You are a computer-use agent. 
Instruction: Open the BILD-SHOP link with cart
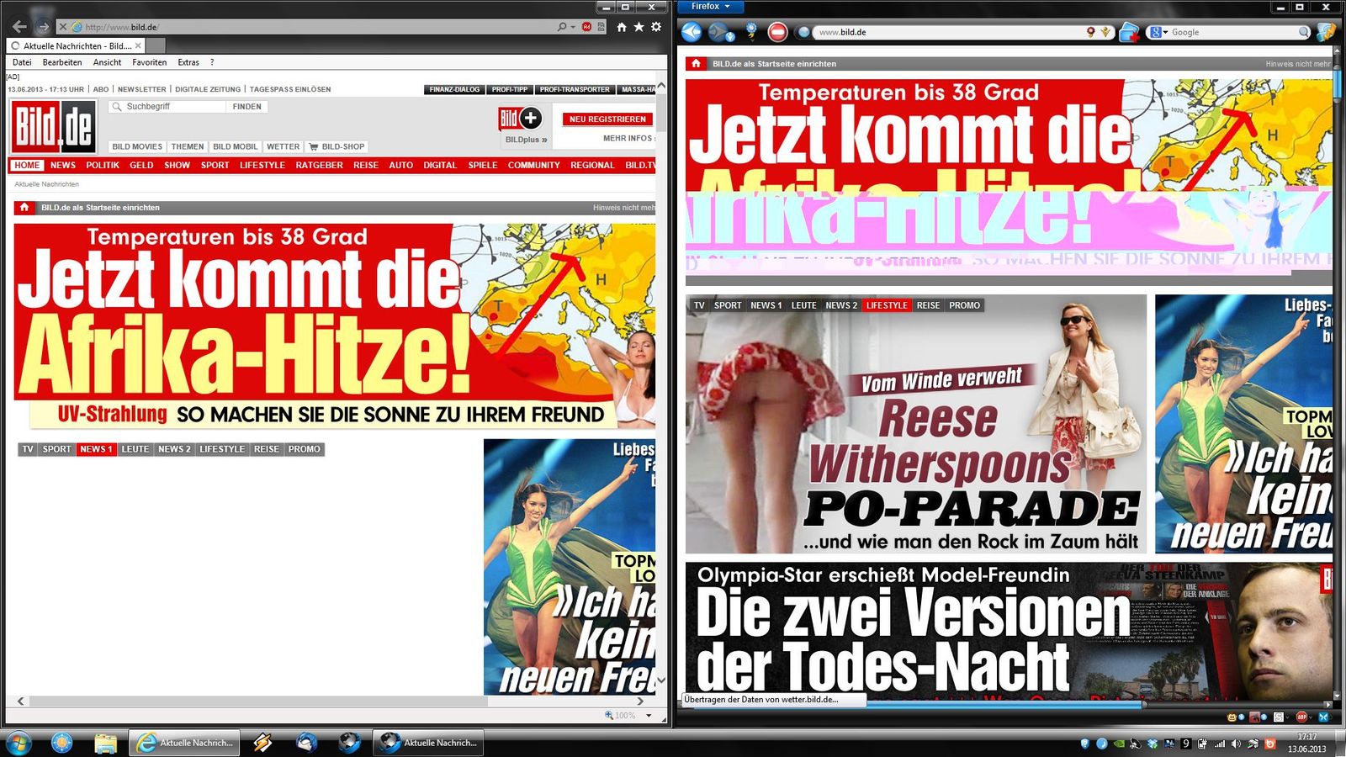[336, 146]
